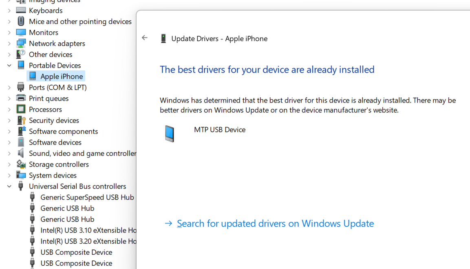Select the second USB Composite Device entry
The height and width of the screenshot is (269, 470).
pyautogui.click(x=77, y=263)
